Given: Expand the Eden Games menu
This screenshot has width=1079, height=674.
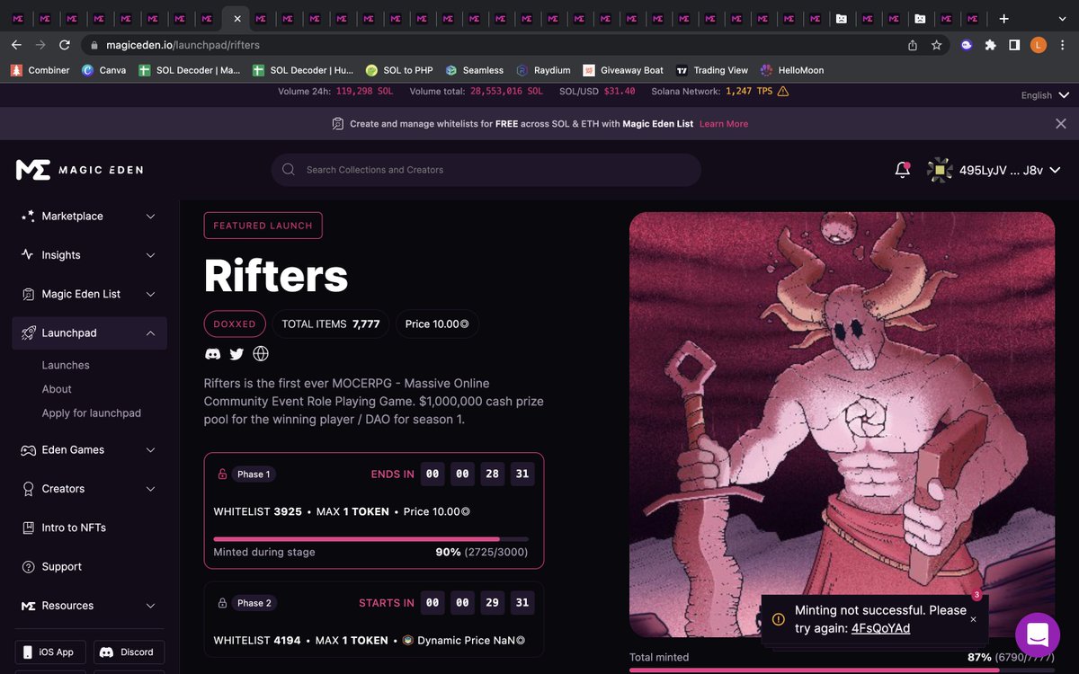Looking at the screenshot, I should pyautogui.click(x=90, y=450).
